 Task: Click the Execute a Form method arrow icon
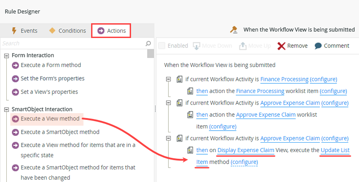[15, 65]
